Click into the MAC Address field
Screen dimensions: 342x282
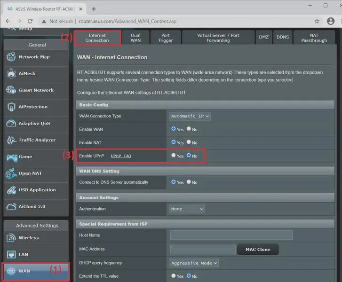[203, 250]
